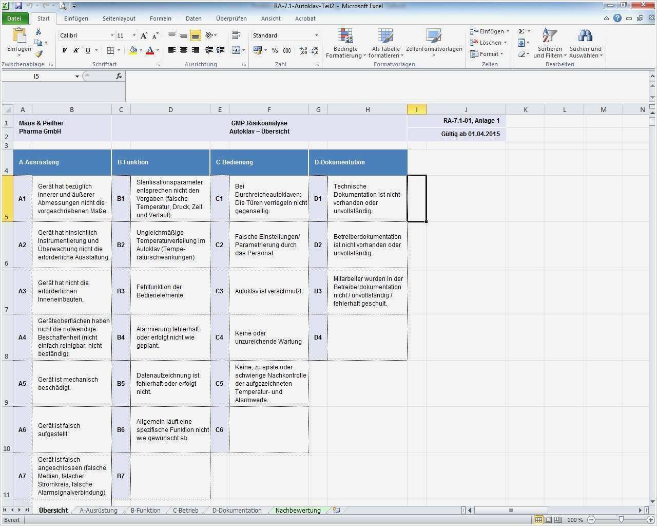Open the A-Ausrüstung worksheet tab

click(x=98, y=510)
